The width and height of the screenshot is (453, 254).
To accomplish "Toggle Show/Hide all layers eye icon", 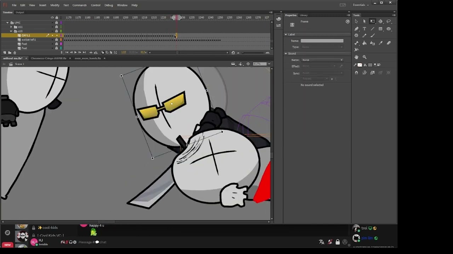I will click(x=52, y=18).
